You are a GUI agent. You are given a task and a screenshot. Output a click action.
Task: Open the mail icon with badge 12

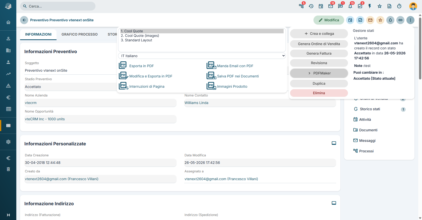(331, 6)
